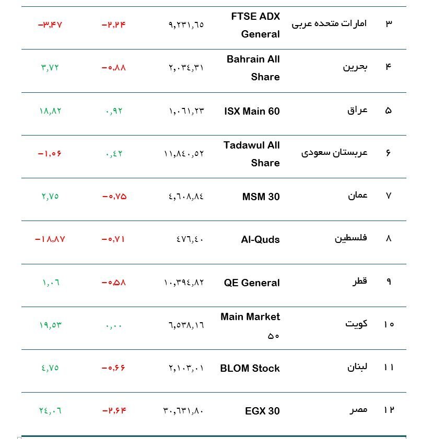Select the index value ۴۷۶,۴۰

[190, 240]
